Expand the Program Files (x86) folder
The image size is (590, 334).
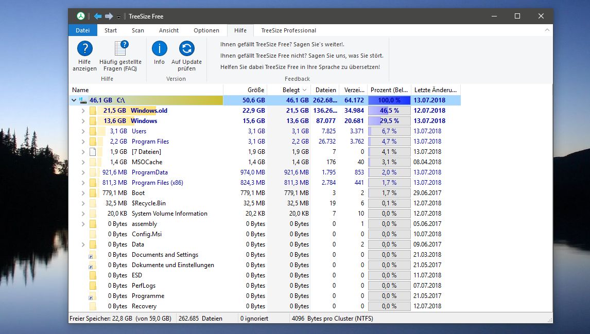(x=83, y=183)
